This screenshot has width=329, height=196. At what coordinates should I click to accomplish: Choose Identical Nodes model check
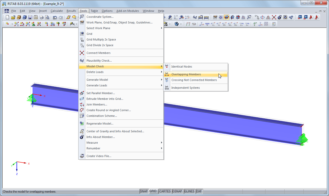click(x=196, y=67)
